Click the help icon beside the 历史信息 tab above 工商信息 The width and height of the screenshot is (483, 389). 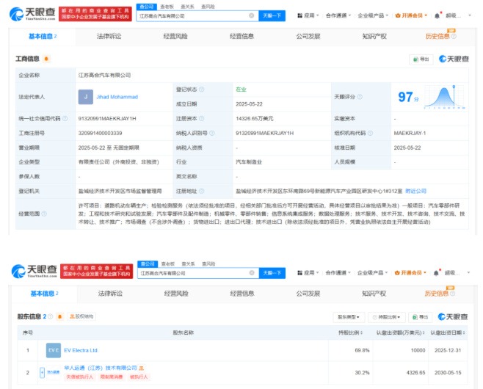click(454, 37)
